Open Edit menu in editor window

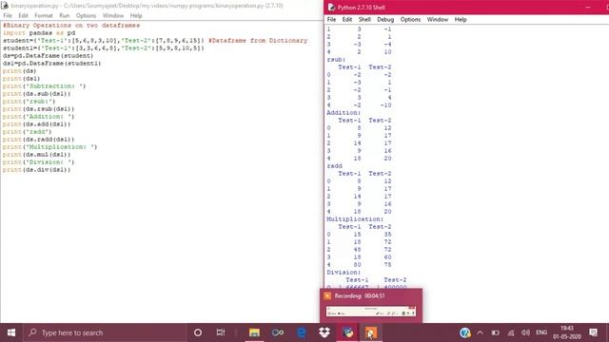23,15
